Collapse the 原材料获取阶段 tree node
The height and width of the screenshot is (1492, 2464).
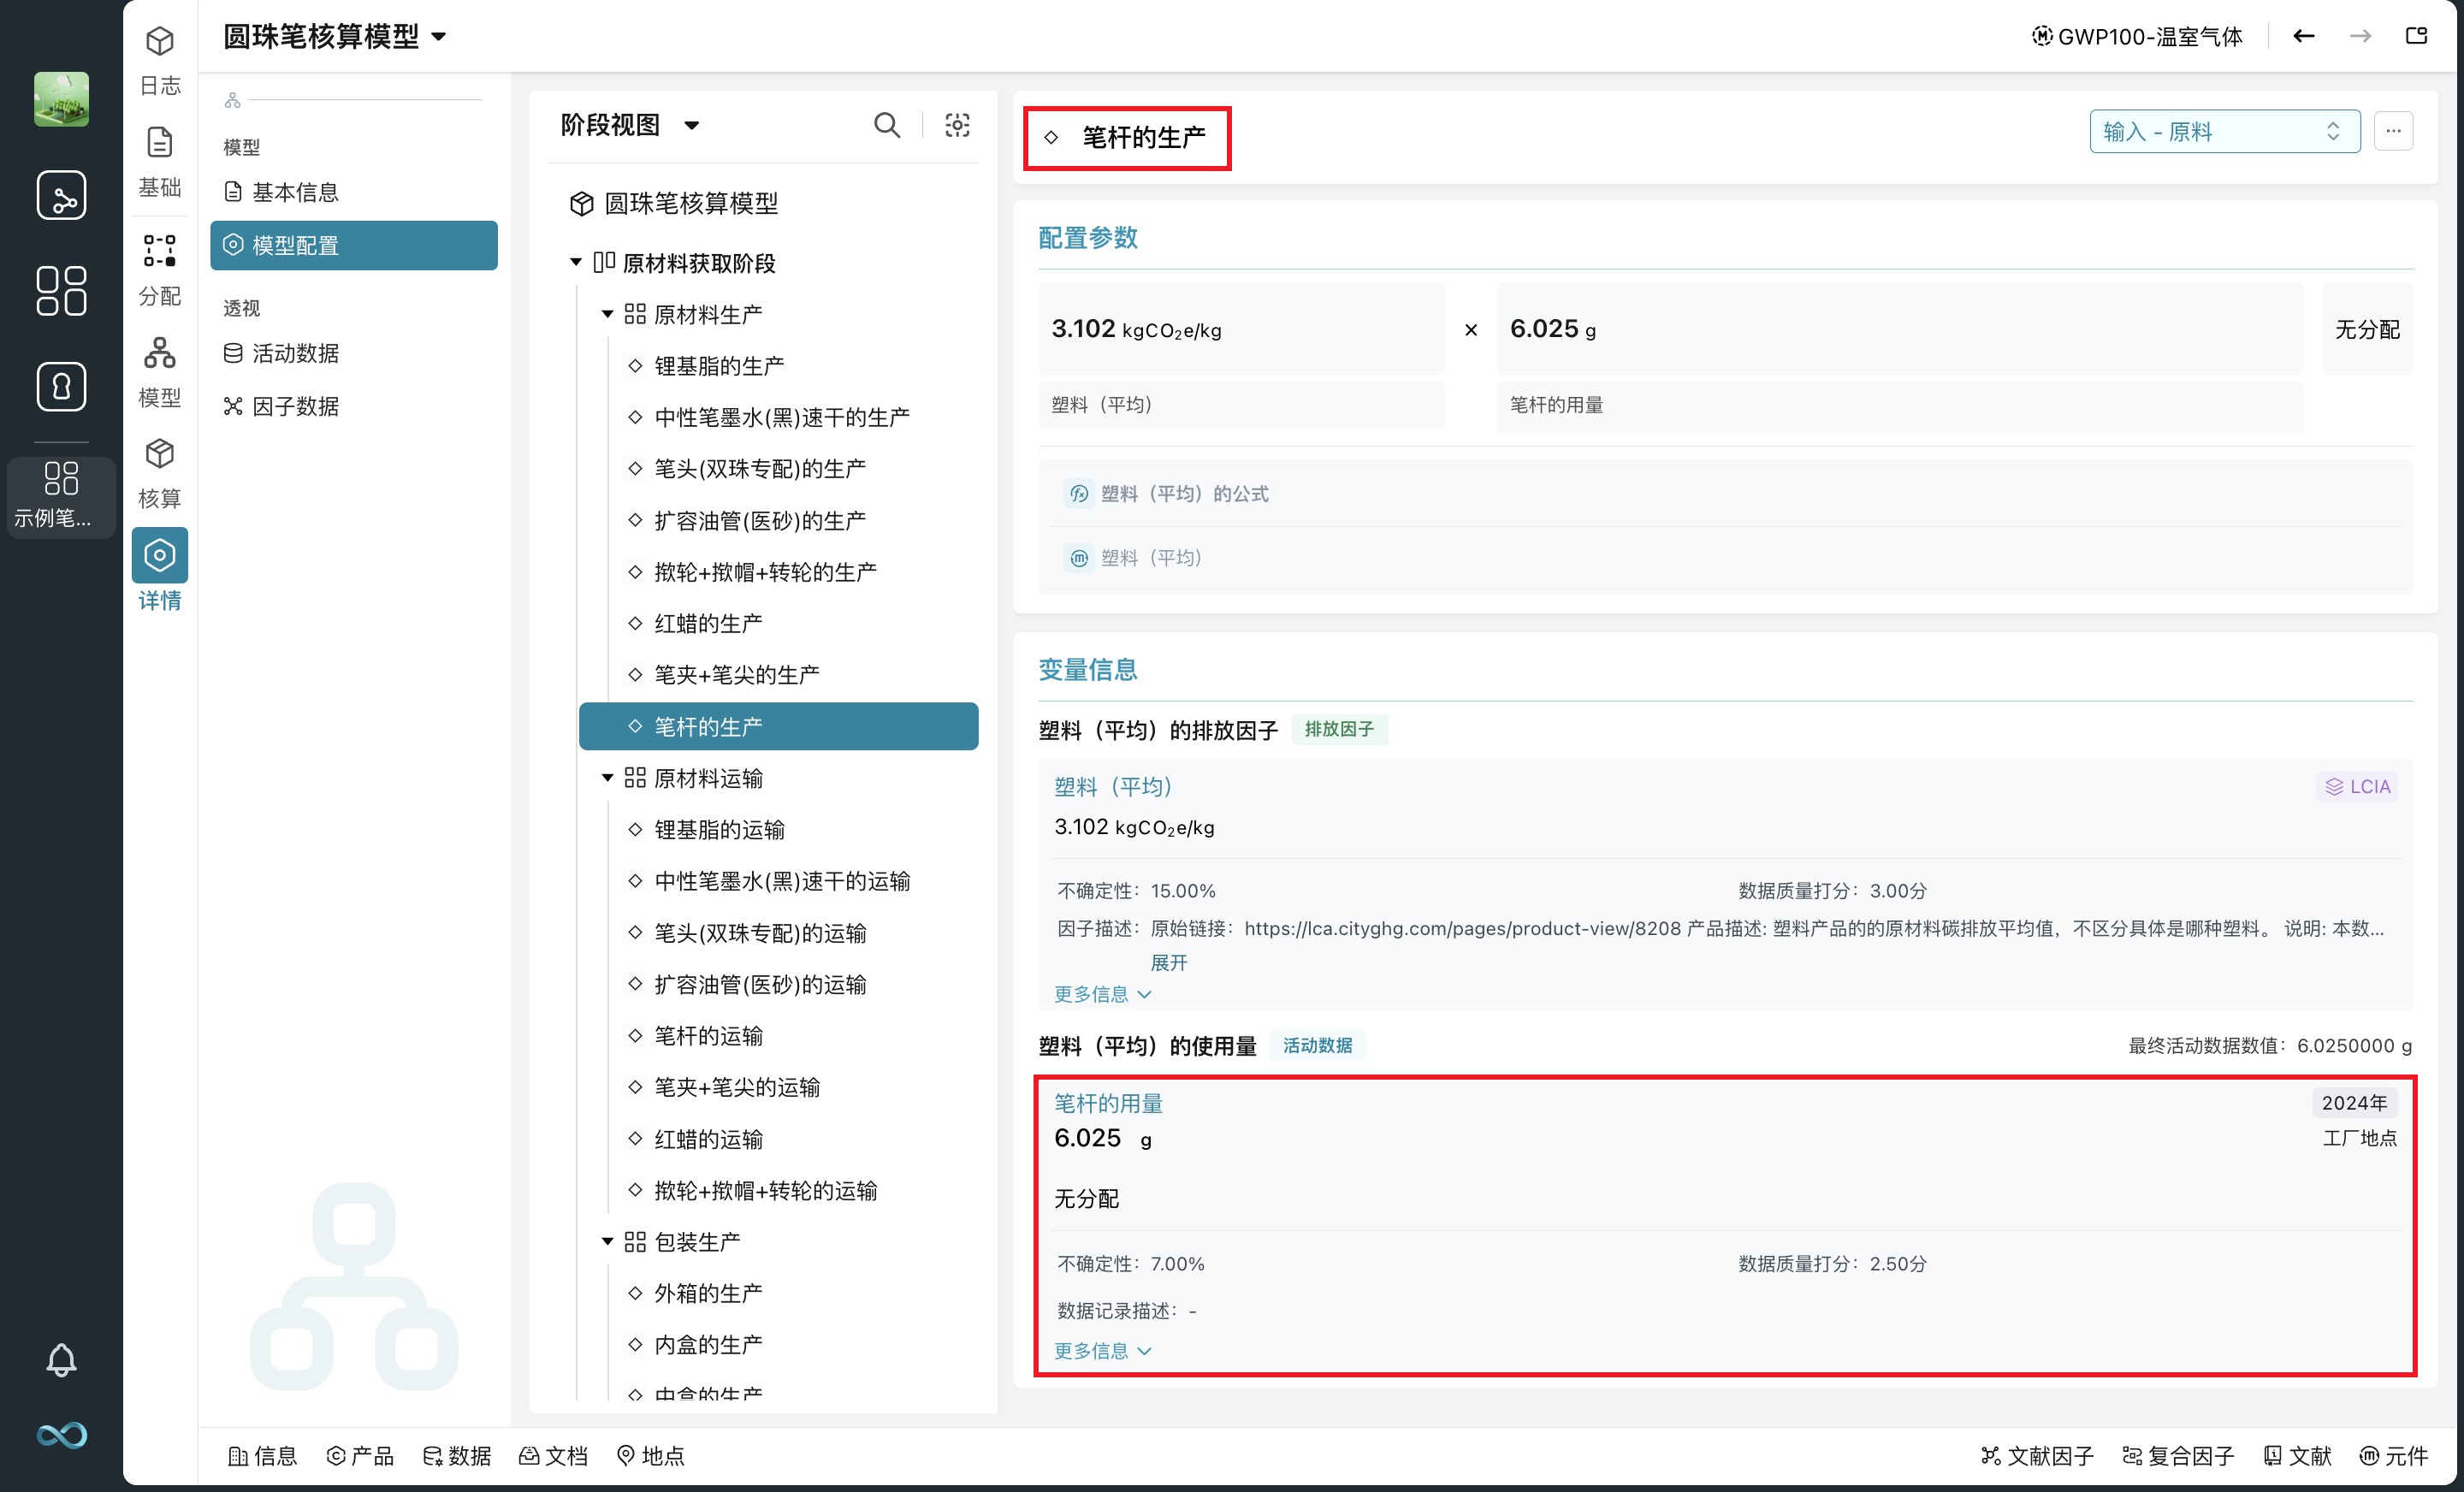(x=576, y=263)
